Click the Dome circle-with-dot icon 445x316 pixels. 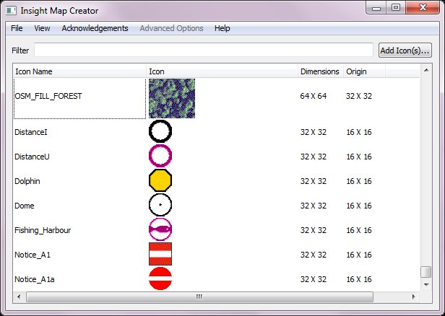(x=160, y=206)
